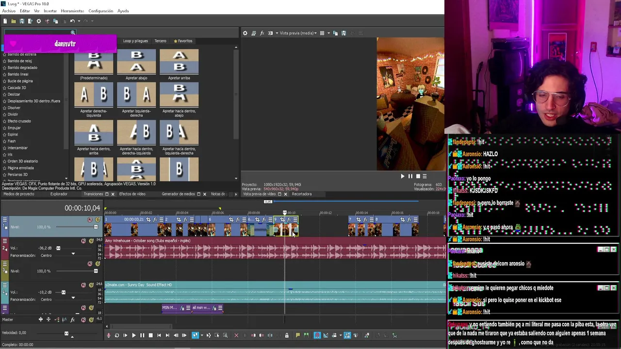Toggle loop playback
Viewport: 621px width, 349px height.
pos(117,335)
